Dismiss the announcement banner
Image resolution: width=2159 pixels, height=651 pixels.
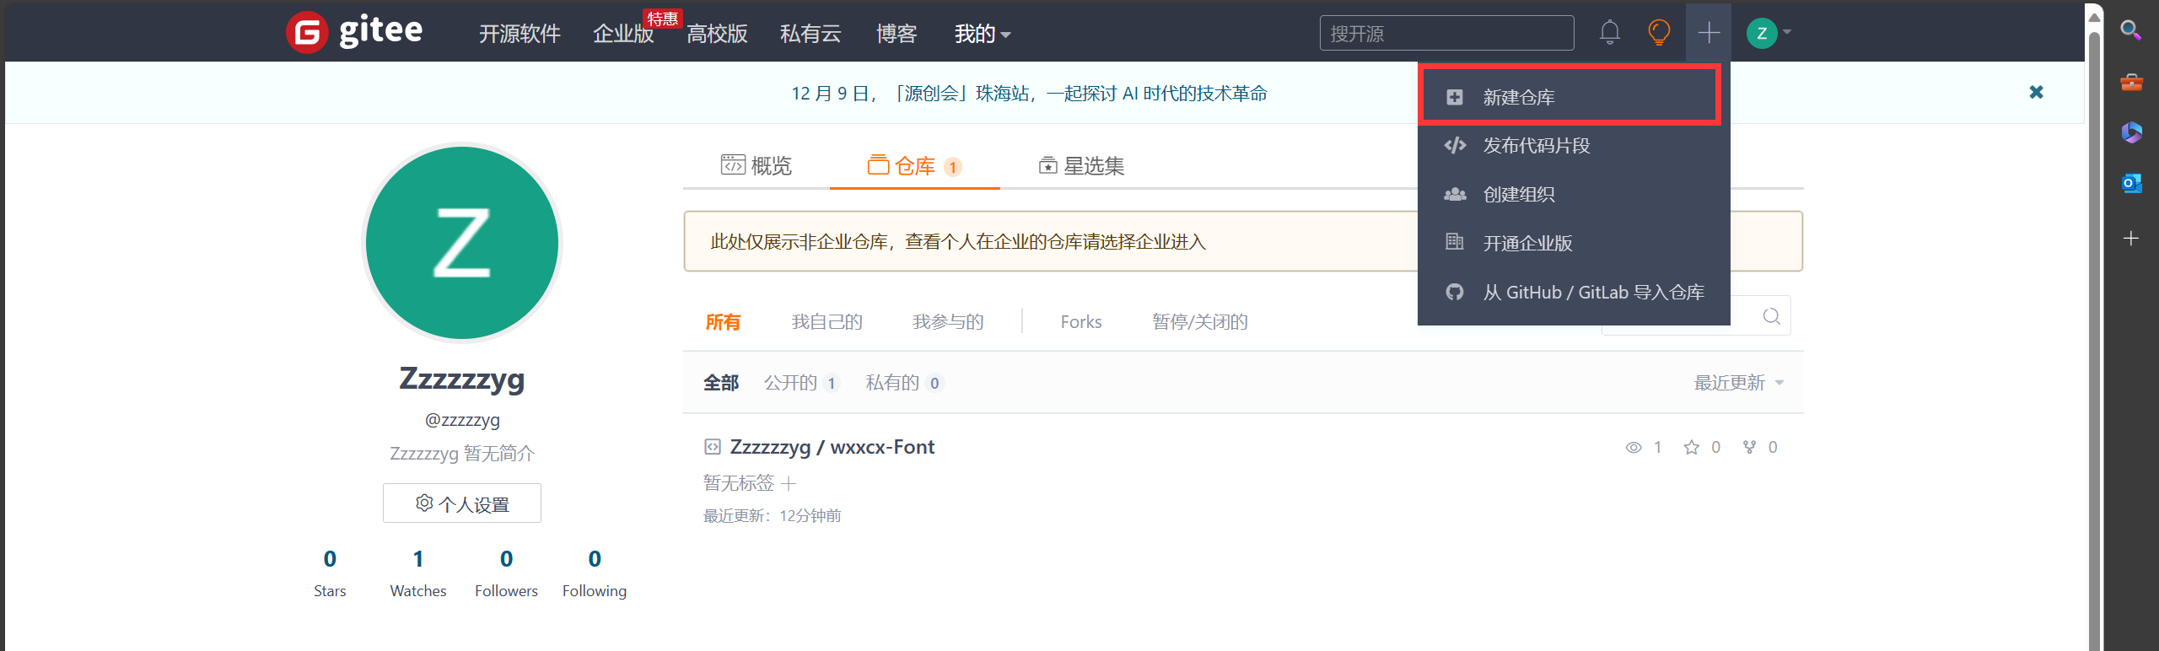pos(2036,92)
